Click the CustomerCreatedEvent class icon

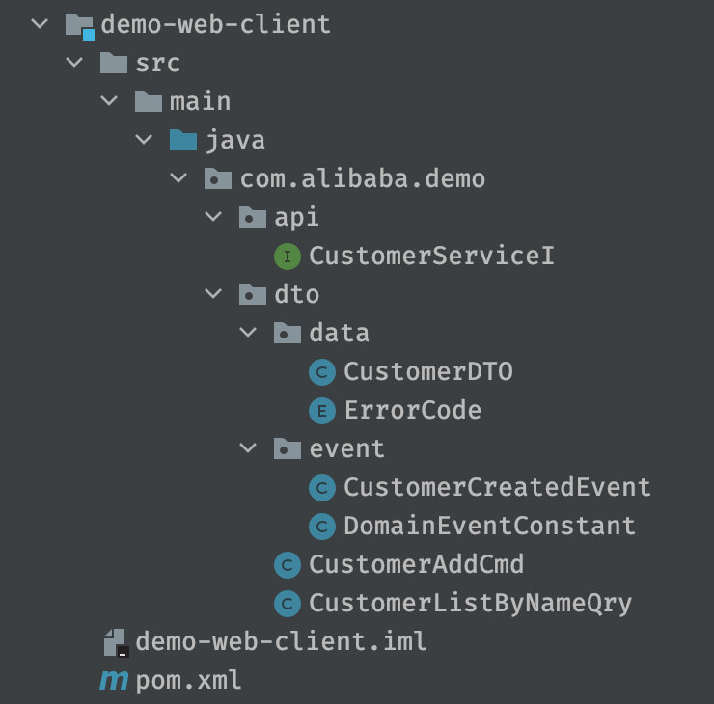(x=322, y=488)
